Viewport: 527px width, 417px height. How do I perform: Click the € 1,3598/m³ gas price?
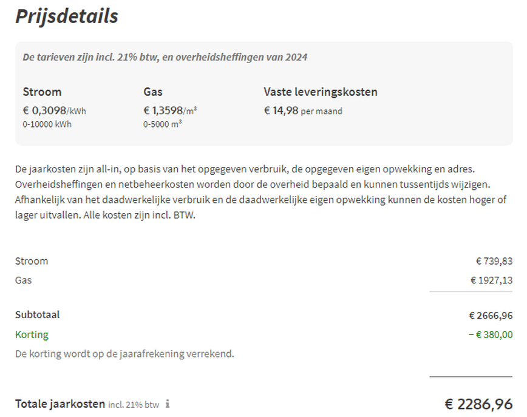tap(170, 111)
